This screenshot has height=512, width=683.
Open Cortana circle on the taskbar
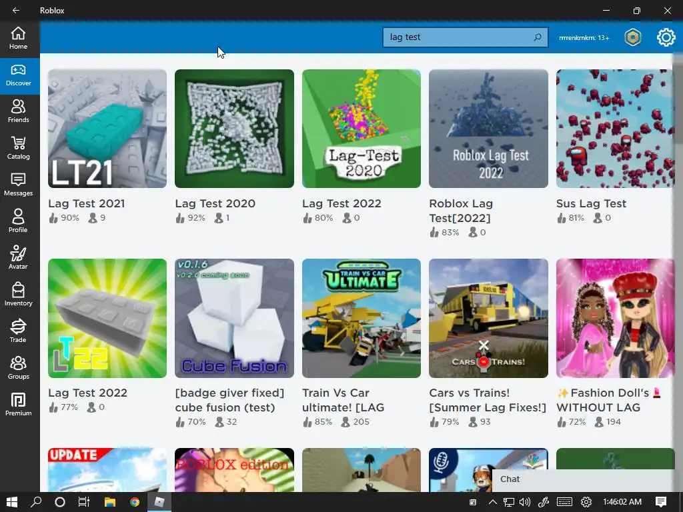pos(60,502)
